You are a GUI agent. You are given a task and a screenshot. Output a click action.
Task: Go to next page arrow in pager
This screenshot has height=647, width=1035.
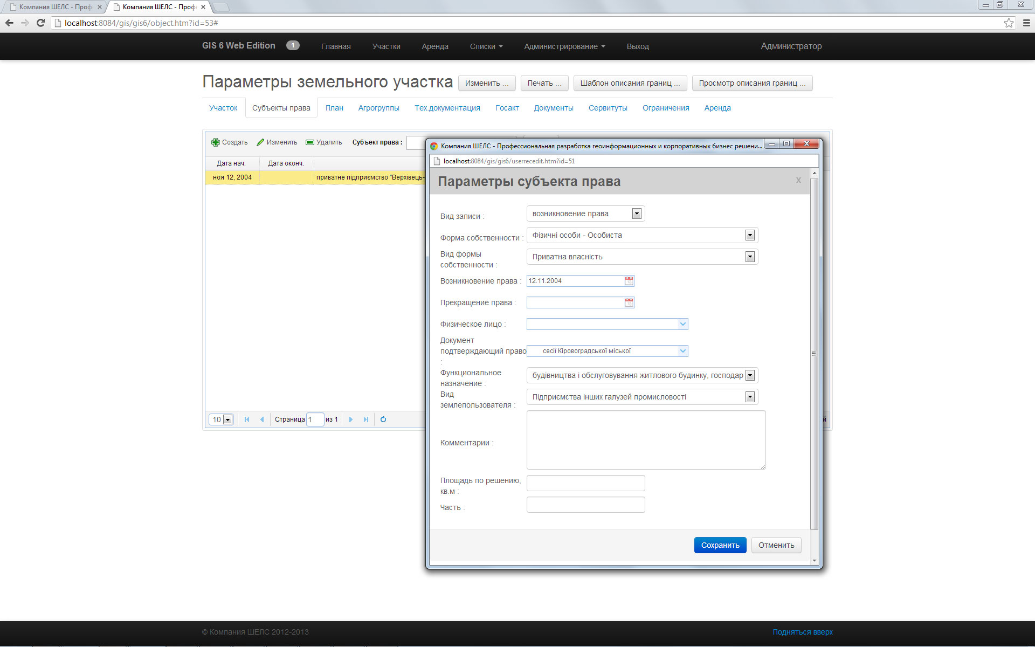[351, 419]
